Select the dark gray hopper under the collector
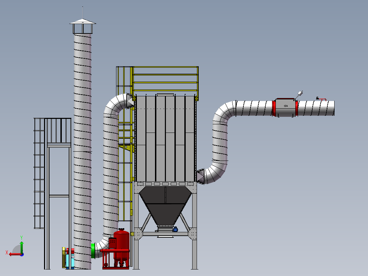The image size is (368, 276). (x=165, y=205)
